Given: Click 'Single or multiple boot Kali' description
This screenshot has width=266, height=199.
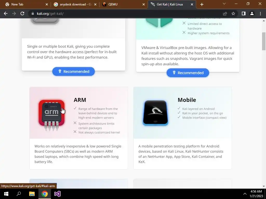Looking at the screenshot, I should coord(72,52).
